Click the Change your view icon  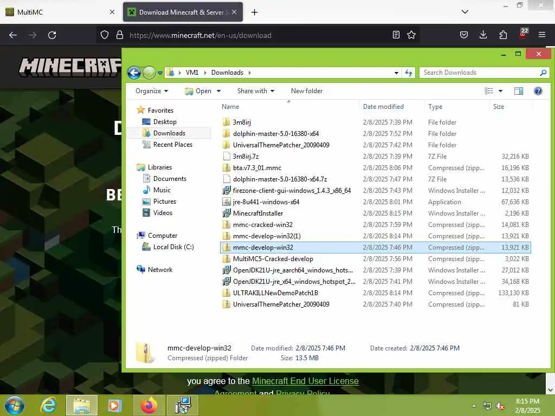coord(489,91)
